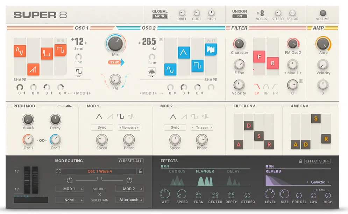Open the MOD 1 source dropdown
The width and height of the screenshot is (348, 214).
pos(69,189)
